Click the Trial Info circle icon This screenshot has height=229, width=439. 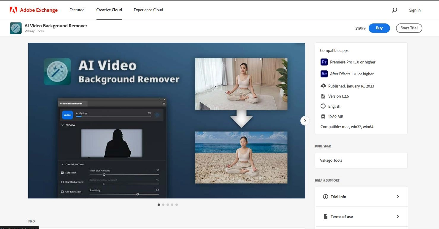326,197
